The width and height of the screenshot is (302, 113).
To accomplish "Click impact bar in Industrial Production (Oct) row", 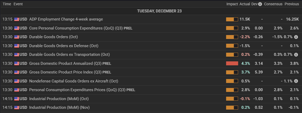I will pos(232,99).
